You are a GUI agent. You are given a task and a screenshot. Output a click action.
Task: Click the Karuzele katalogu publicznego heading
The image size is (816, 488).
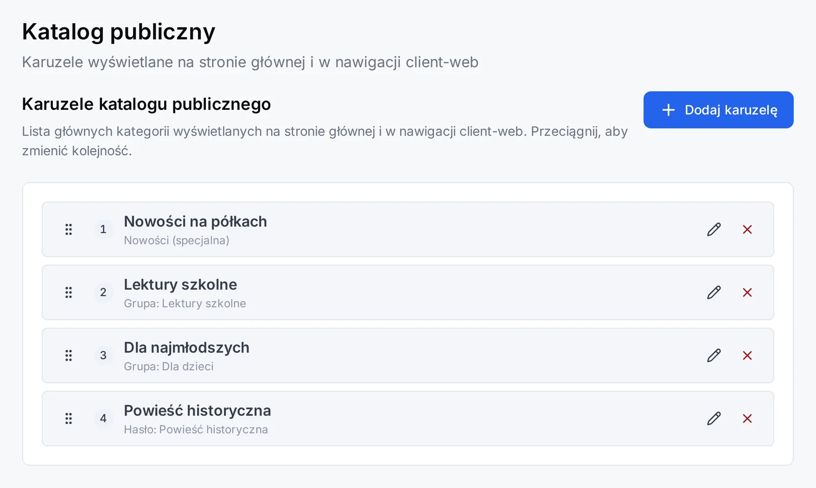pyautogui.click(x=147, y=104)
